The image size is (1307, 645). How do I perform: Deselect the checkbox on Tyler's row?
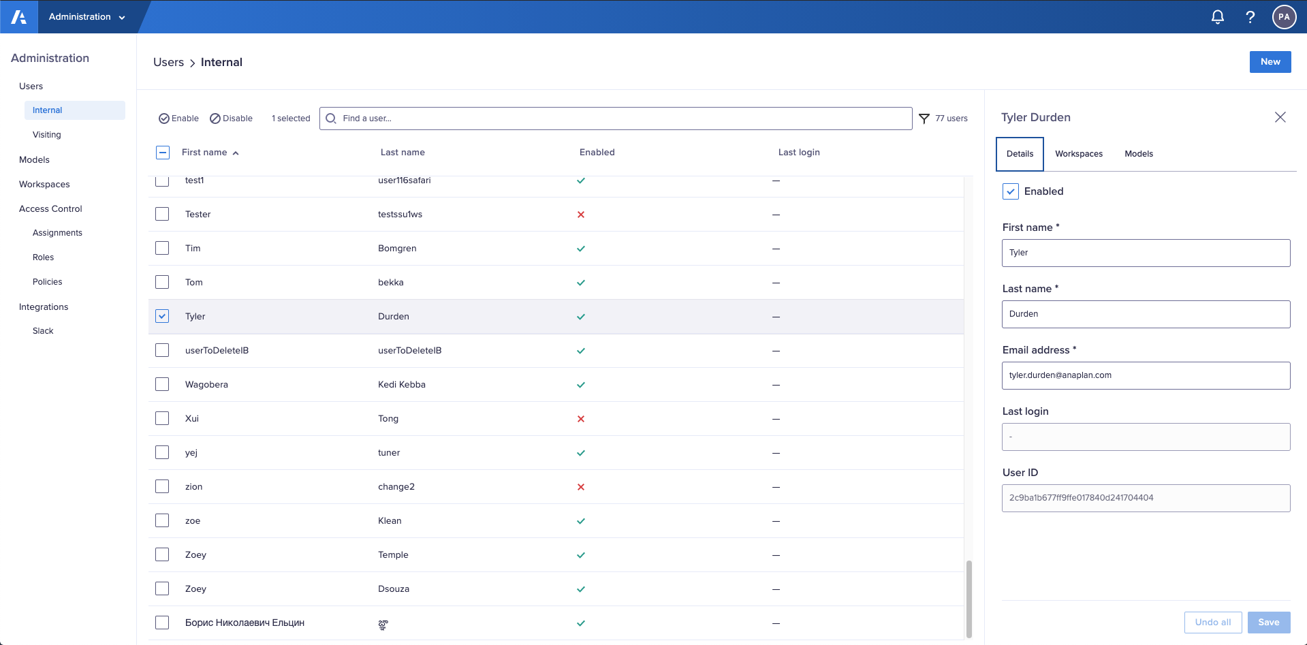[x=161, y=315]
